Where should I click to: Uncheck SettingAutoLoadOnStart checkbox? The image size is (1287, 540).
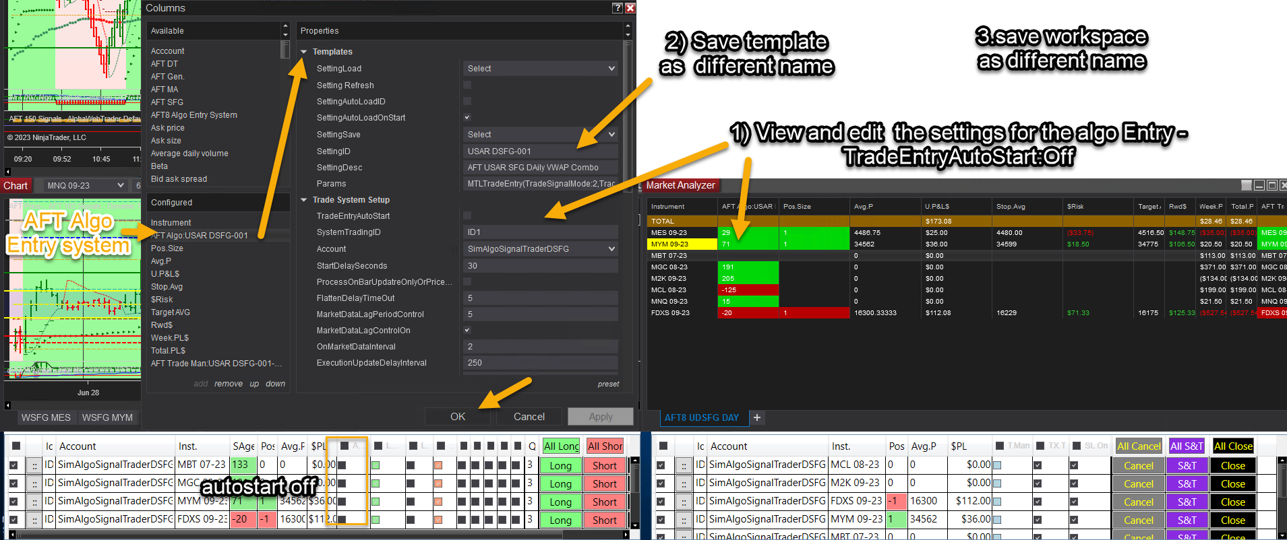467,118
